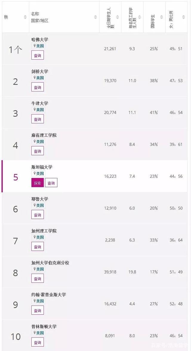The height and width of the screenshot is (351, 191).
Task: Click 查询 button under 哈佛大学
Action: tap(37, 55)
